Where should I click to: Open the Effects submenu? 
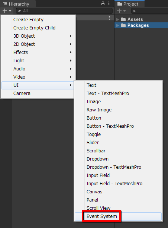38,53
